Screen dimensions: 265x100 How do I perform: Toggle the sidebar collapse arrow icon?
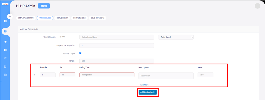pyautogui.click(x=10, y=16)
